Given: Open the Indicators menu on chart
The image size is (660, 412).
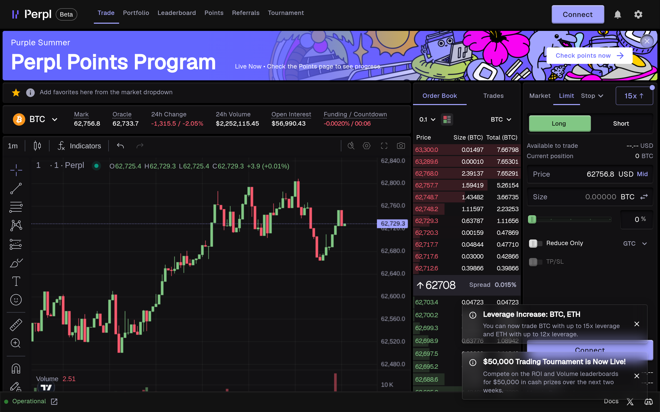Looking at the screenshot, I should 79,146.
